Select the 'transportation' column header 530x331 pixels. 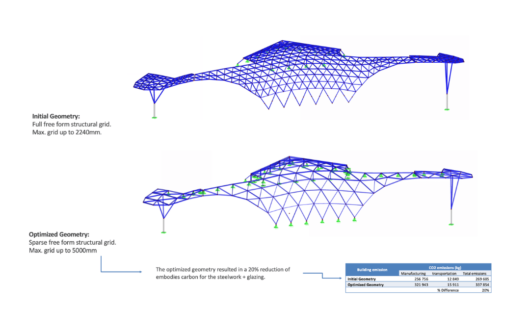click(445, 273)
